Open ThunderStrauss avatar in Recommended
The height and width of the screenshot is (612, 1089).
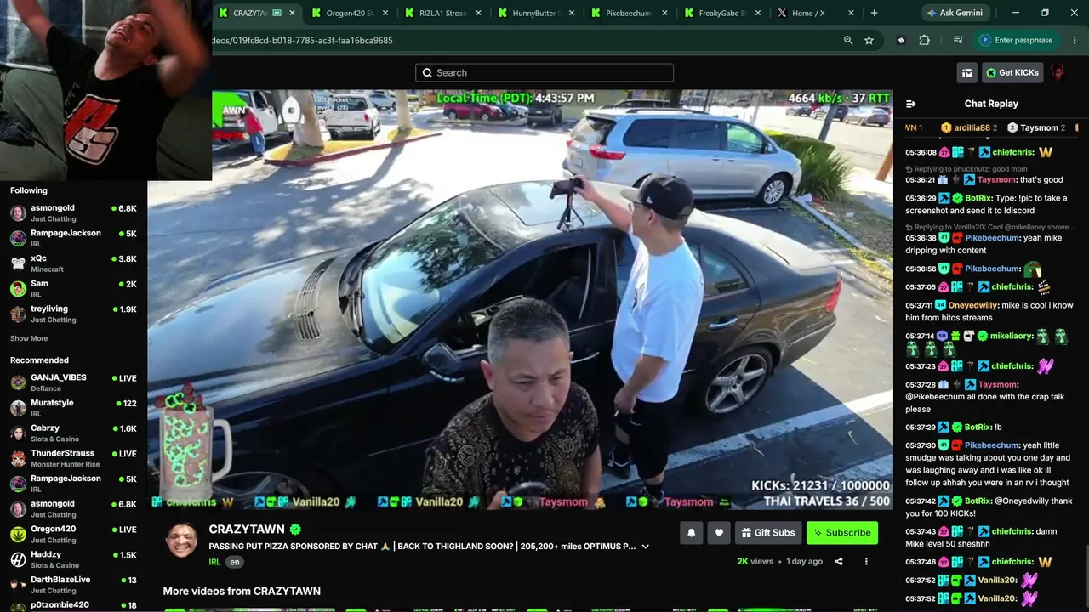coord(18,458)
